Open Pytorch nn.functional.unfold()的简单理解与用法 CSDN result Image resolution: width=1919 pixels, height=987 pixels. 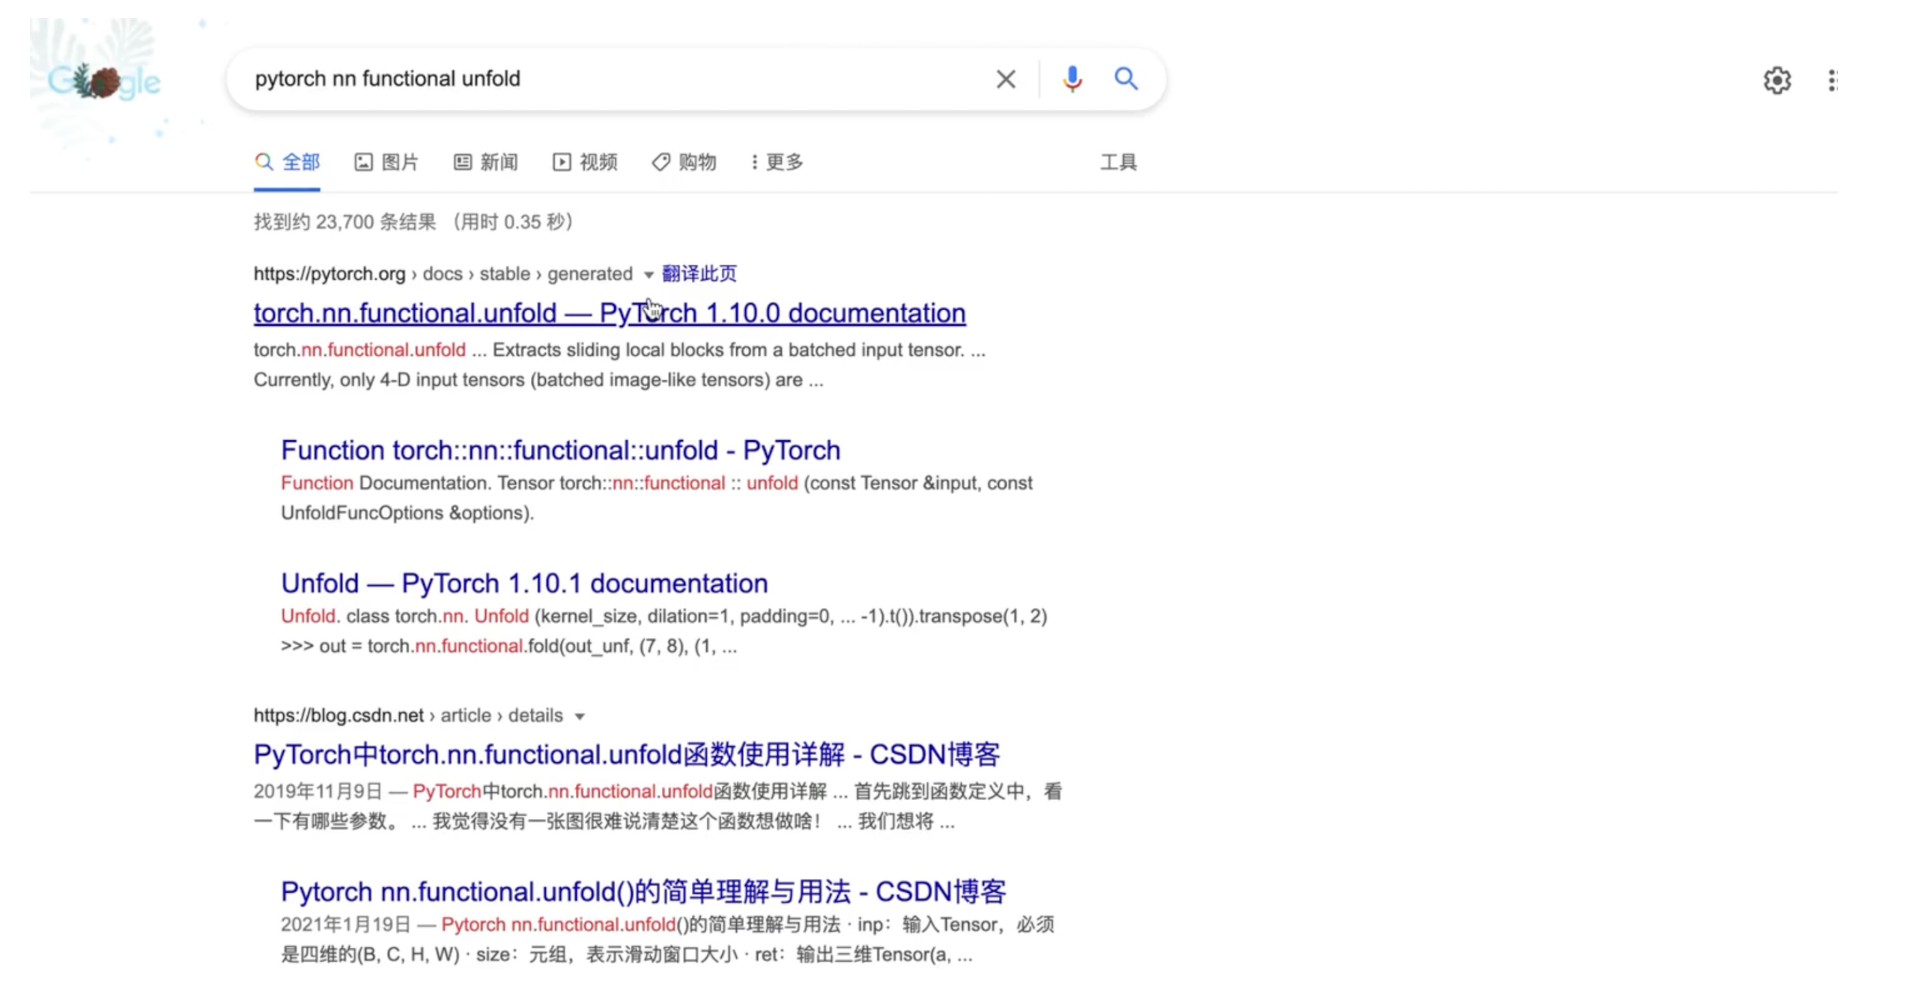[x=644, y=891]
